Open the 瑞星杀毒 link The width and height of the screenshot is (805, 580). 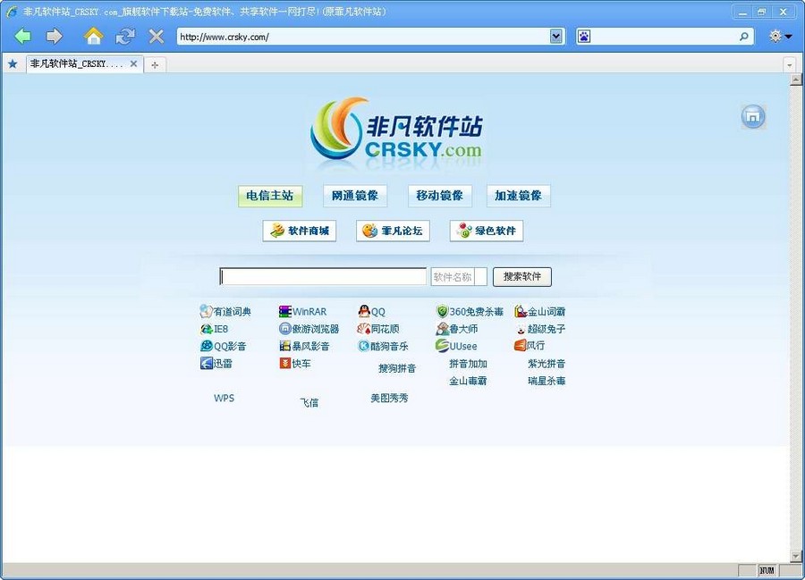pos(547,381)
